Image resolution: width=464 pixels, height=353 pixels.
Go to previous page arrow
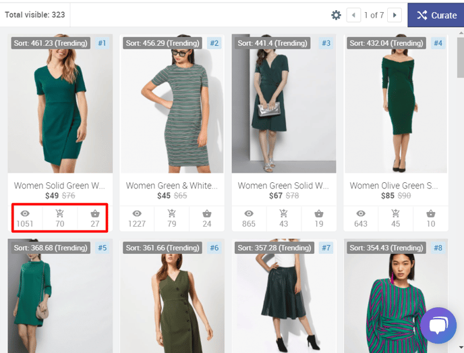353,15
